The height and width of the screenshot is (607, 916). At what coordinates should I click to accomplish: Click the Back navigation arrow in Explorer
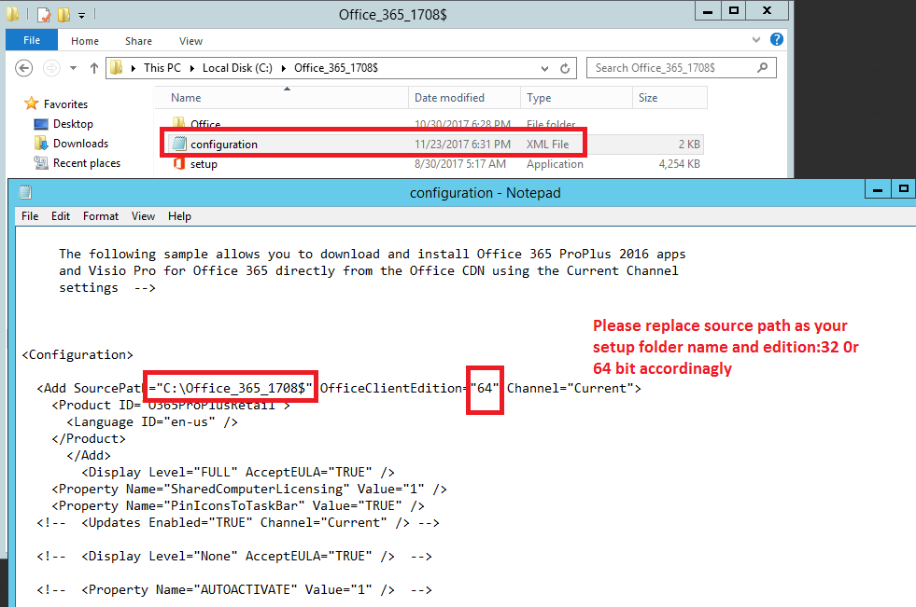click(x=24, y=68)
